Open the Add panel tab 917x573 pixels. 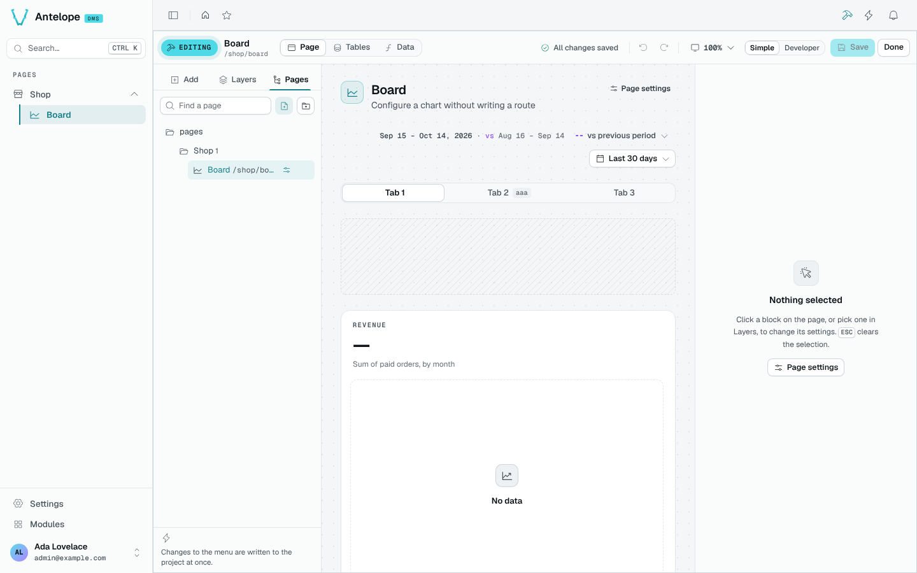point(185,80)
